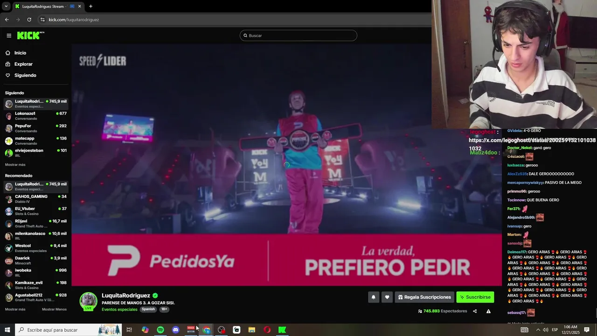Open RDjavi recommended channel

pyautogui.click(x=36, y=224)
